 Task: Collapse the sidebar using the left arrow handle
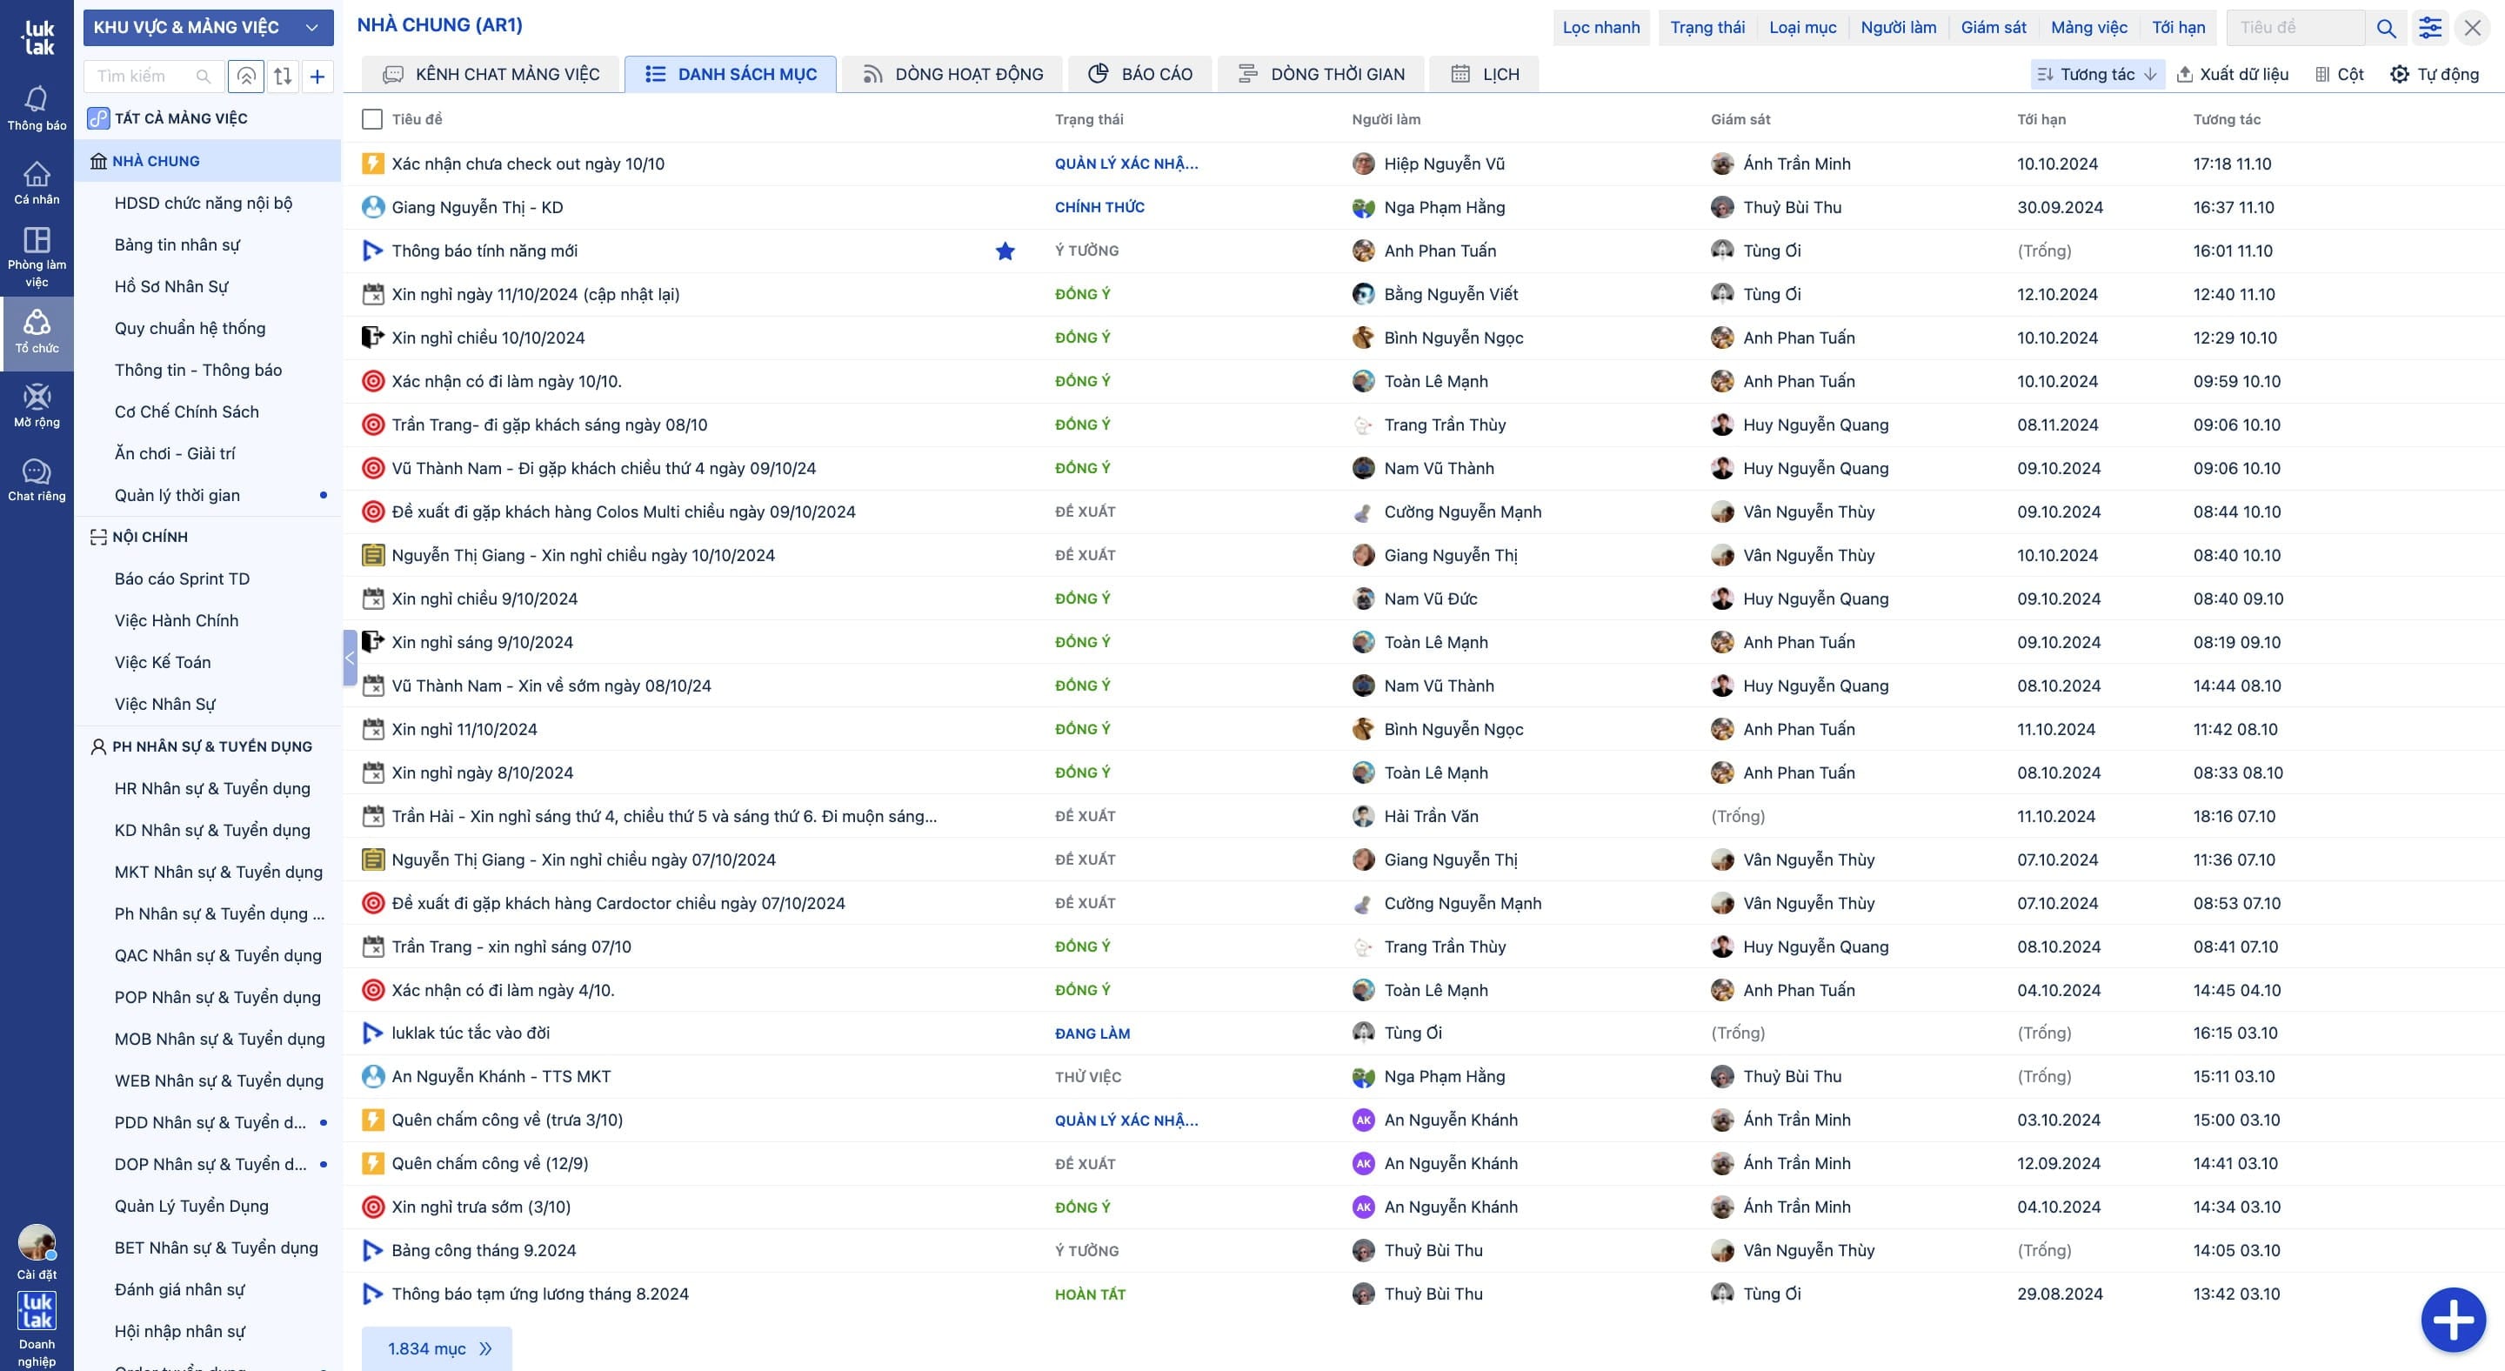(x=349, y=659)
